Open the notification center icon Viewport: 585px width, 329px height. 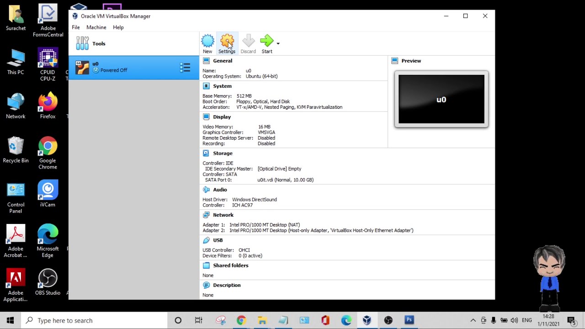(x=571, y=320)
